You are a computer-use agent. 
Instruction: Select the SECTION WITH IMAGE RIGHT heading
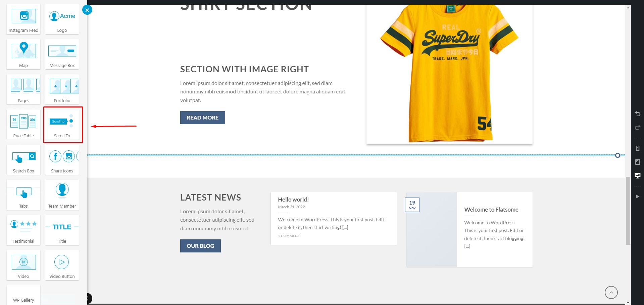tap(244, 69)
